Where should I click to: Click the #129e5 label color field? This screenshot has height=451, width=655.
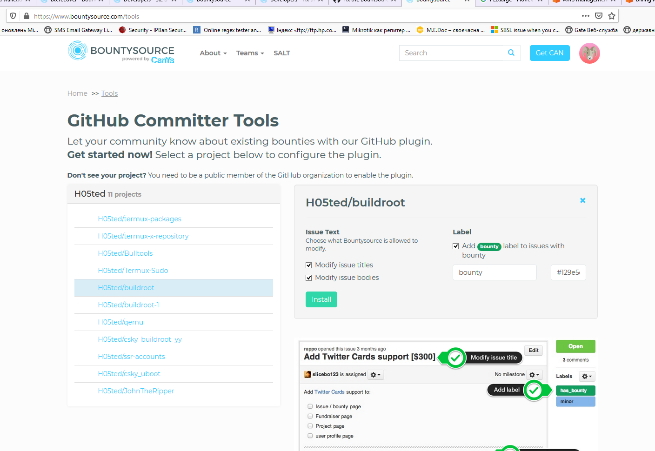tap(568, 272)
